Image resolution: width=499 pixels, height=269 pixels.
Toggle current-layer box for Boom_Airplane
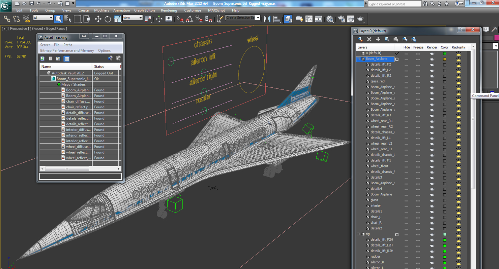pyautogui.click(x=397, y=59)
